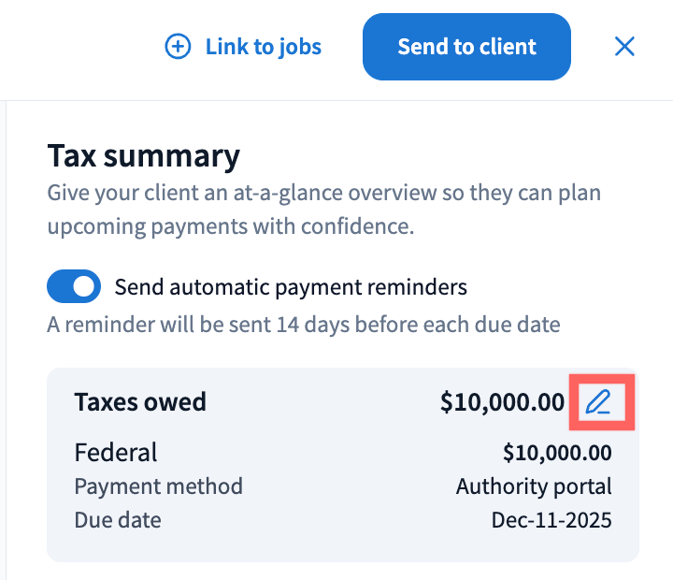Click the at-a-glance overview description text
673x580 pixels.
click(x=323, y=195)
